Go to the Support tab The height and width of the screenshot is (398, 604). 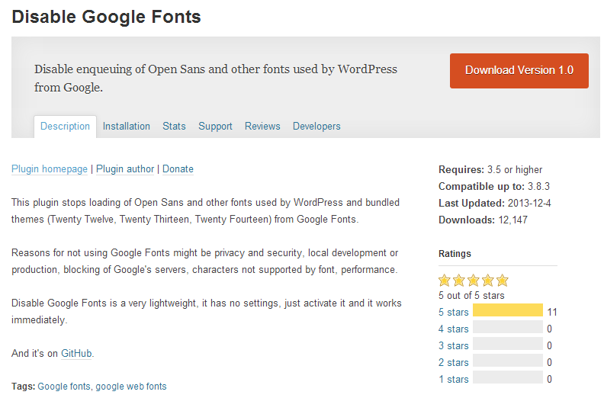click(215, 127)
